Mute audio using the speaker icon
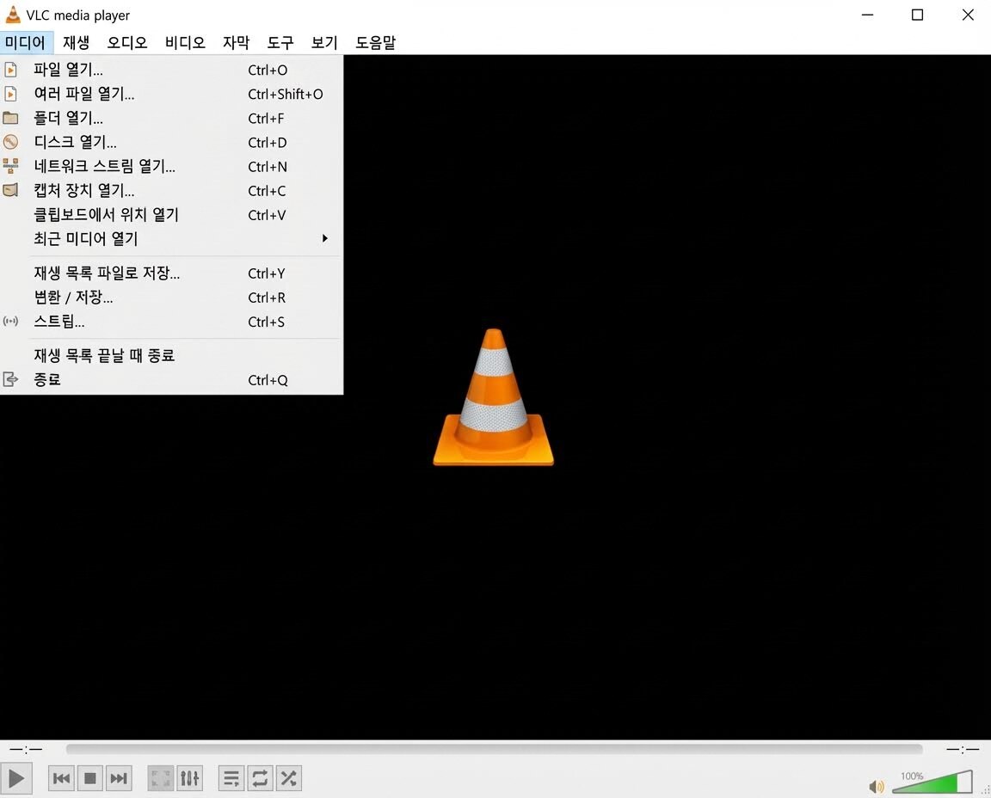Image resolution: width=991 pixels, height=798 pixels. tap(877, 786)
